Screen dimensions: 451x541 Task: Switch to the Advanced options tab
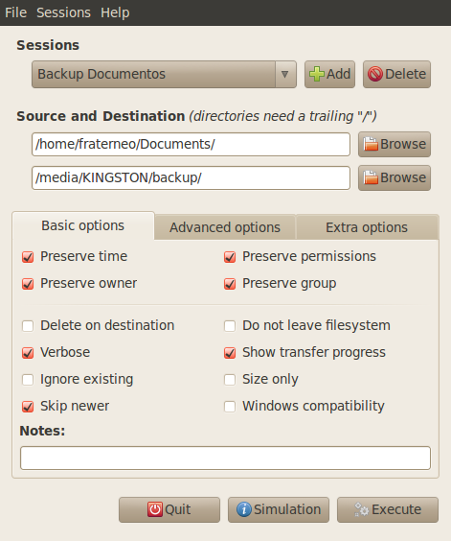tap(225, 227)
